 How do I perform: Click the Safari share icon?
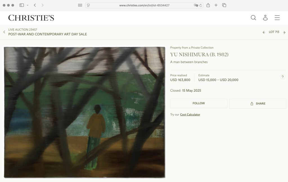tap(208, 5)
